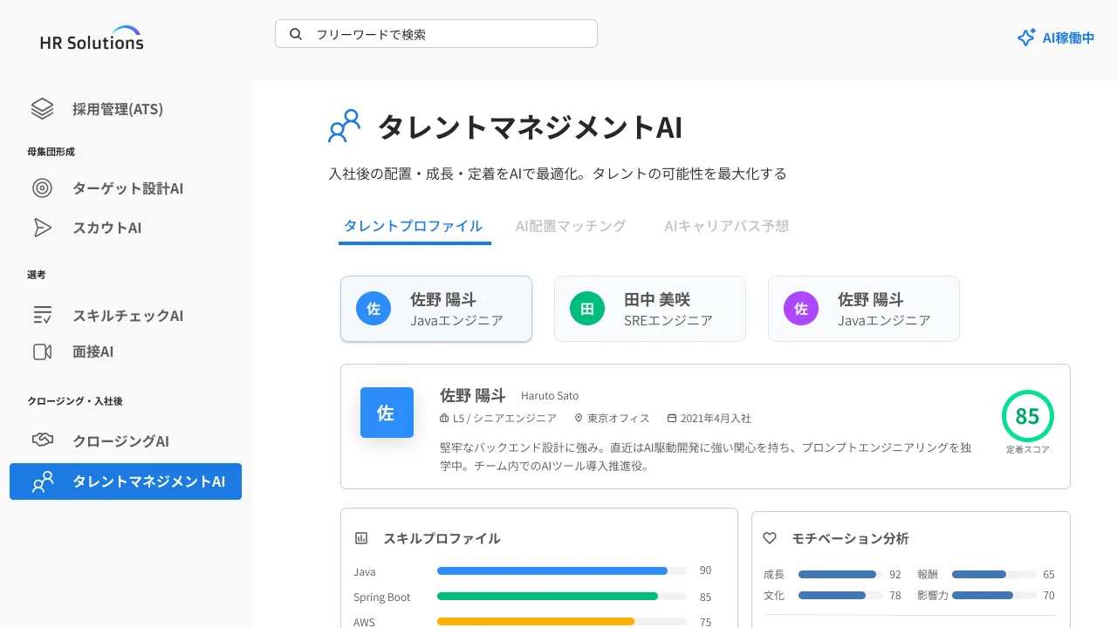This screenshot has width=1117, height=628.
Task: Open 採用管理(ATS) via its layers icon
Action: [42, 109]
